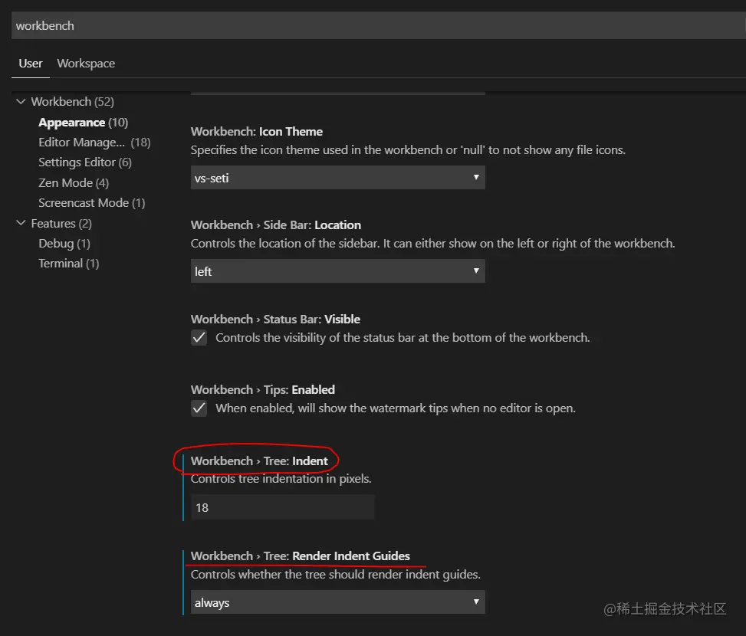This screenshot has width=746, height=636.
Task: Click the settings search box containing workbench
Action: pyautogui.click(x=378, y=25)
